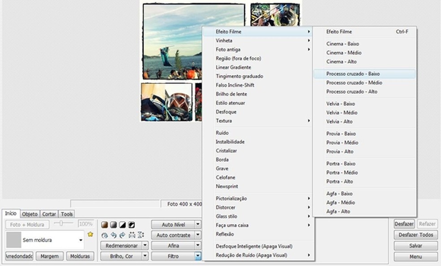Click the yellow star favorite frame icon

click(x=90, y=234)
